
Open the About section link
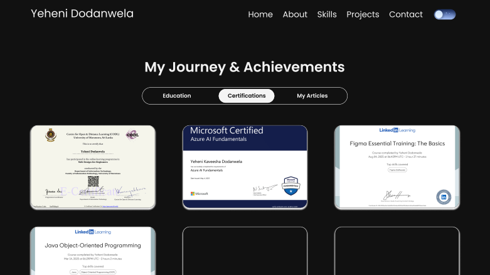pos(295,14)
